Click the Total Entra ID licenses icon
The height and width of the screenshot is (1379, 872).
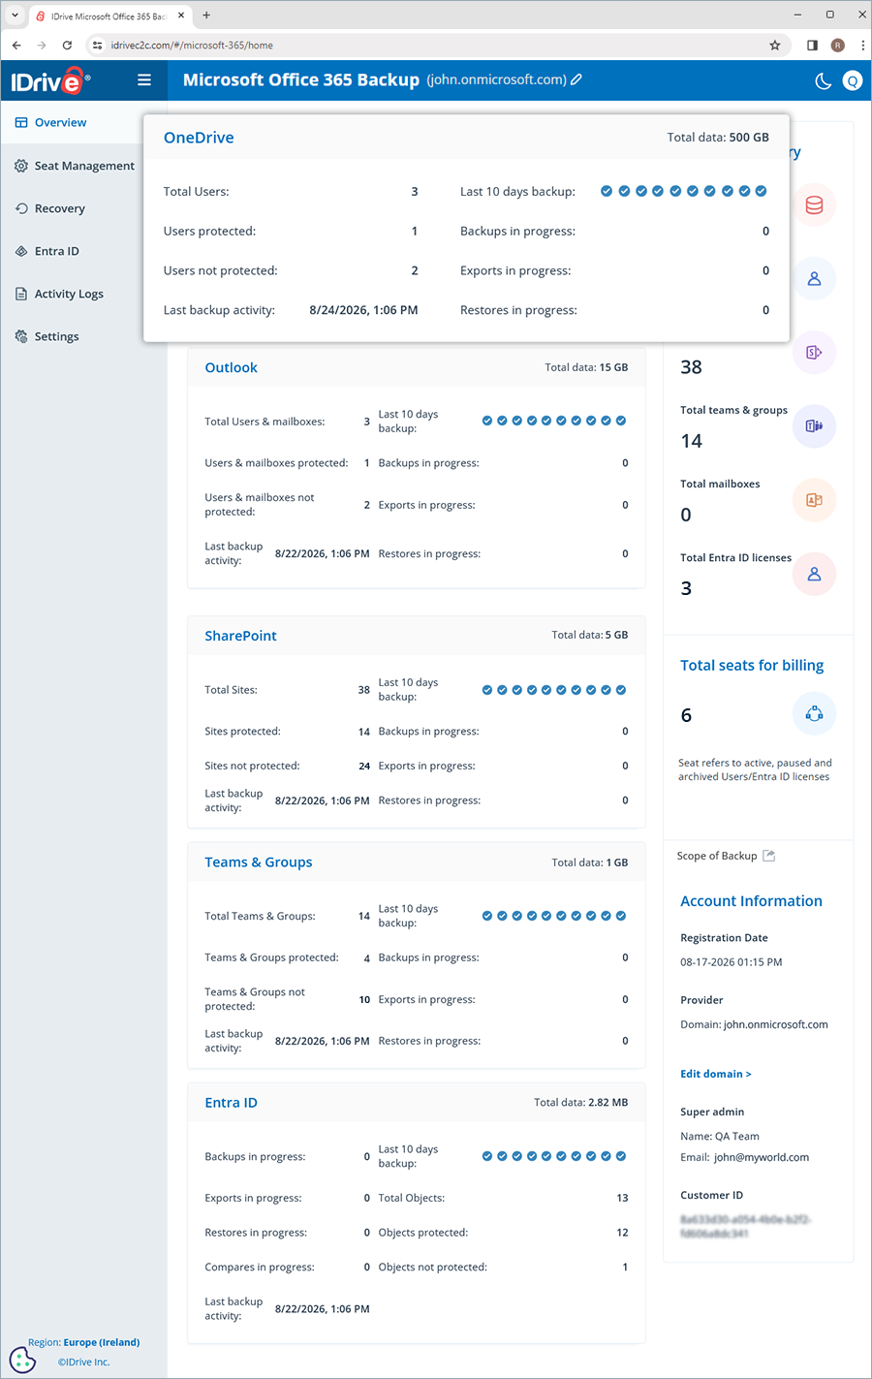point(814,574)
